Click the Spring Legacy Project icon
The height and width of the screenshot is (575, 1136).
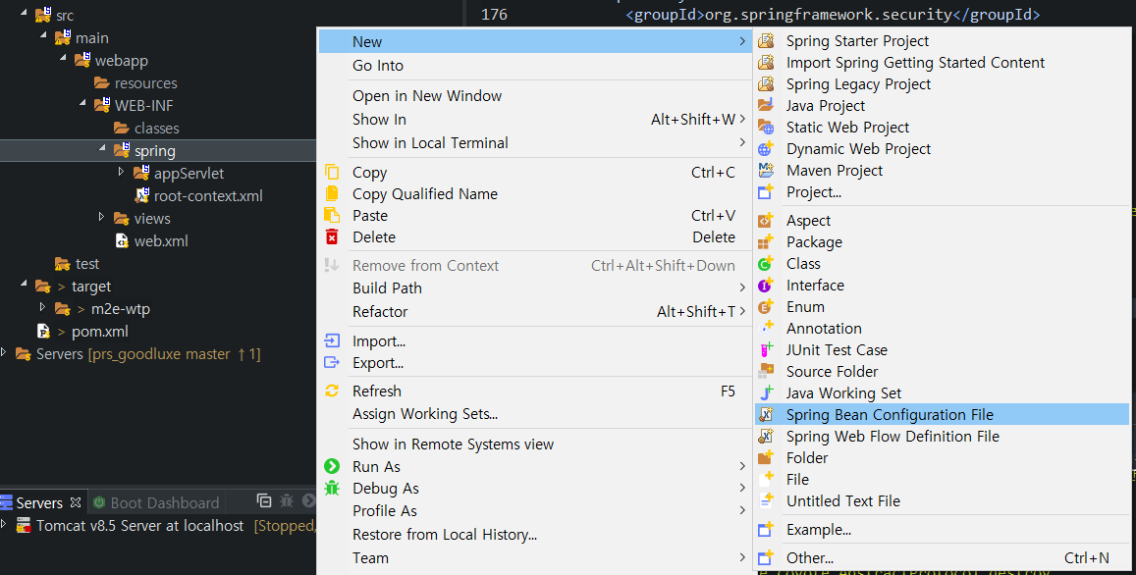pyautogui.click(x=766, y=84)
